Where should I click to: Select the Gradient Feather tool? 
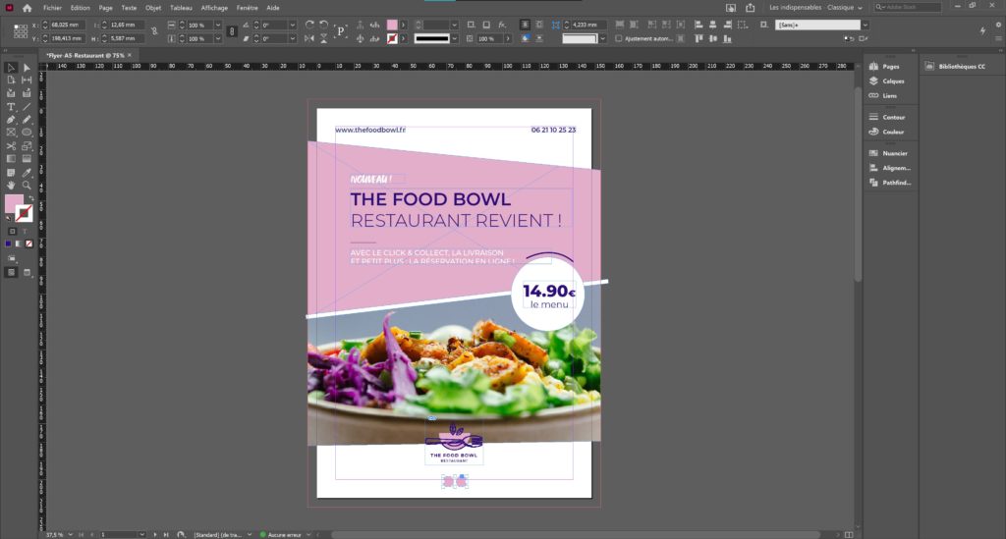(x=27, y=158)
